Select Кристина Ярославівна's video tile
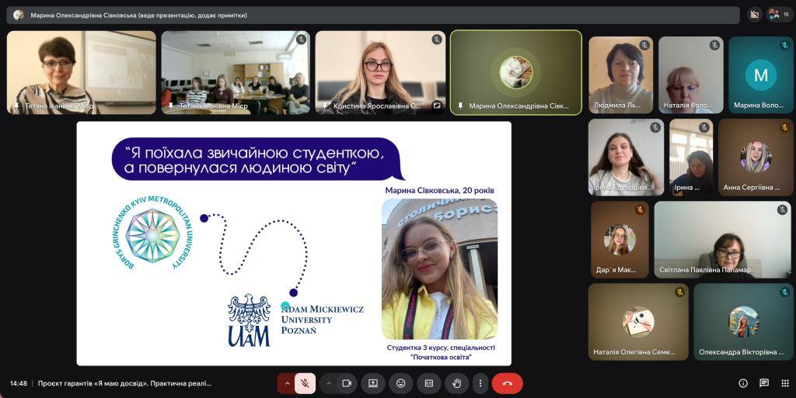 click(x=380, y=71)
